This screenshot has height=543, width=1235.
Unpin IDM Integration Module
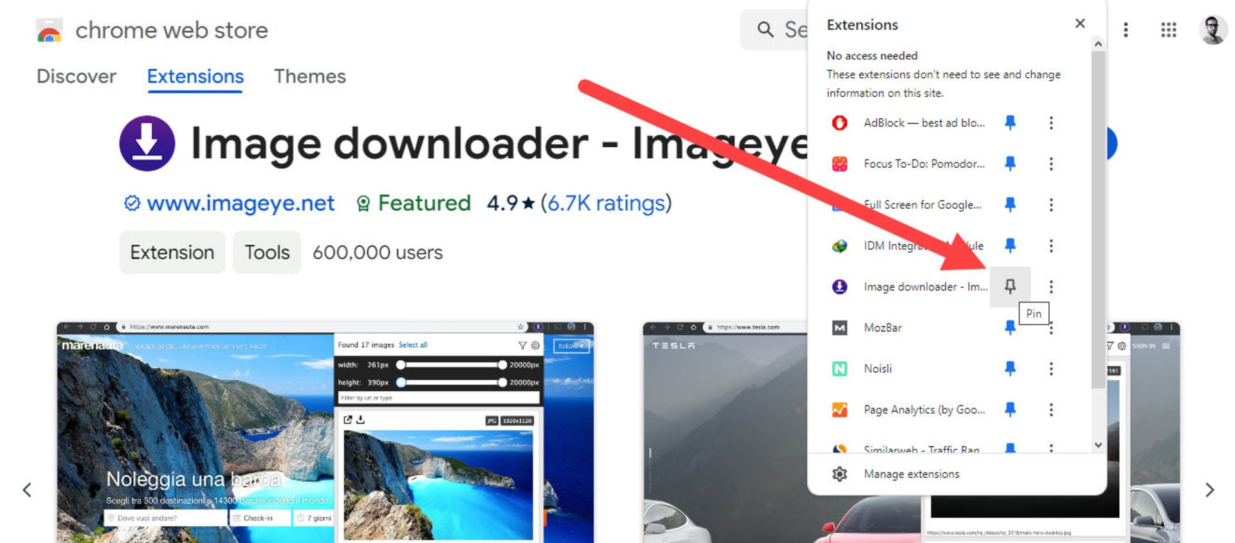coord(1010,245)
